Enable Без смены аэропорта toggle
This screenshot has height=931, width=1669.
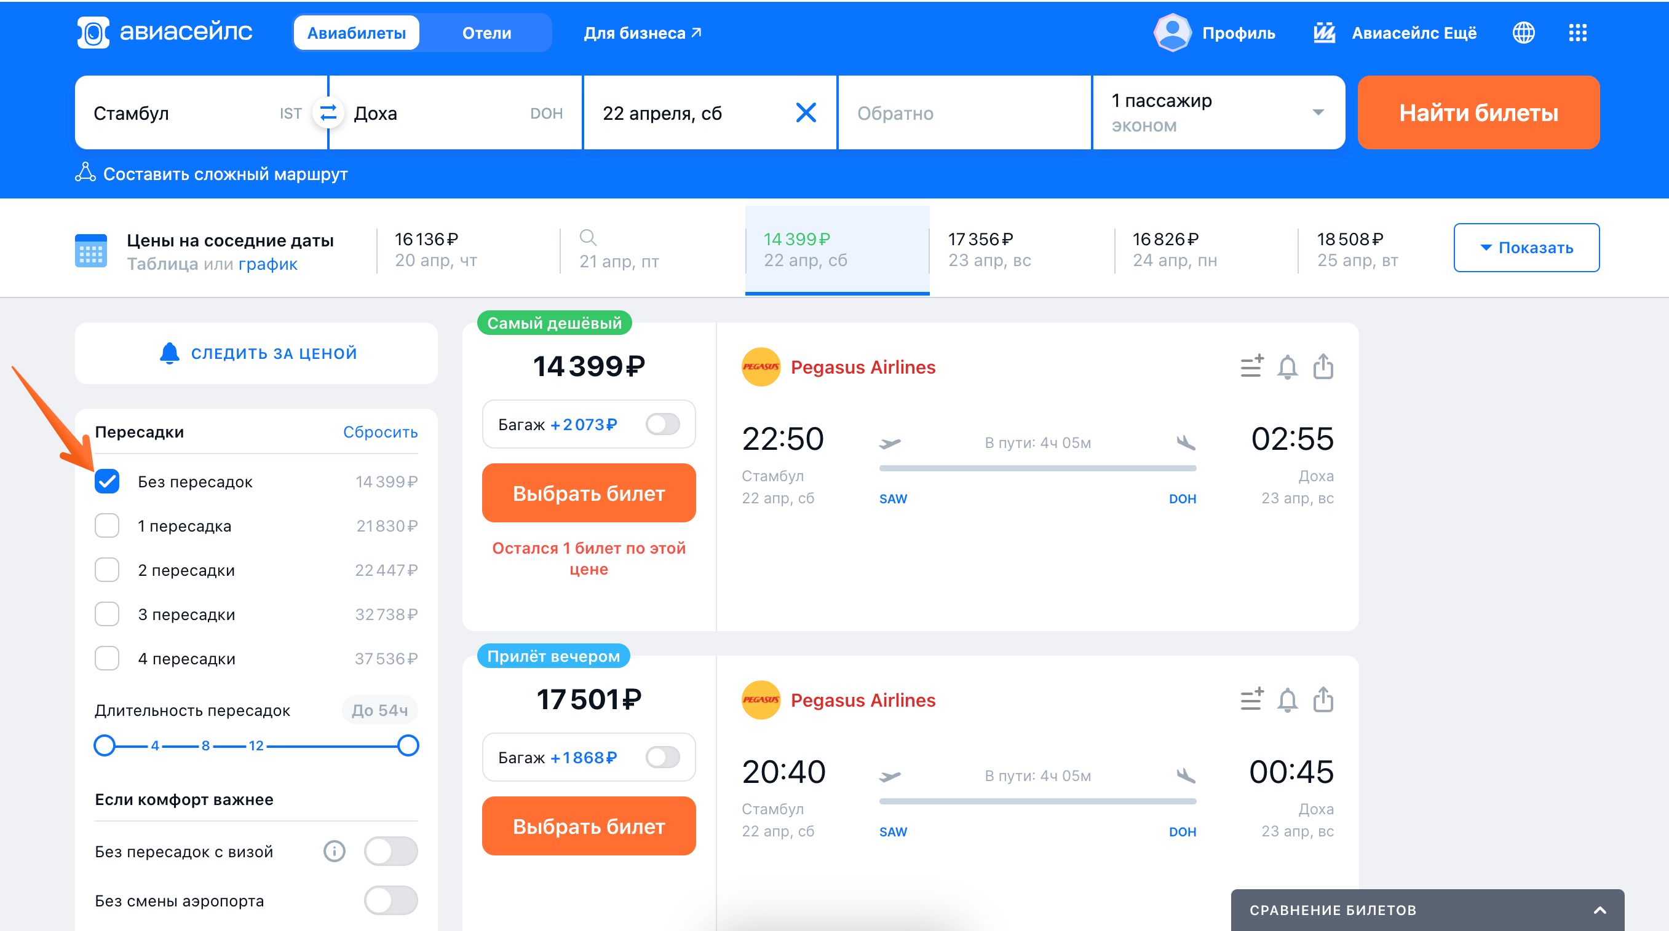390,900
